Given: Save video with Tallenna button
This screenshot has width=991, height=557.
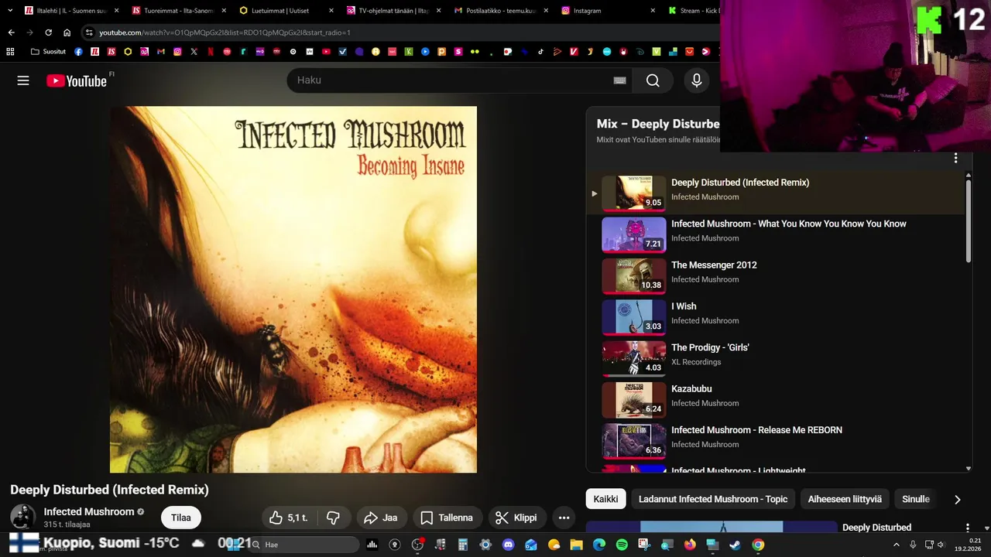Looking at the screenshot, I should point(447,518).
